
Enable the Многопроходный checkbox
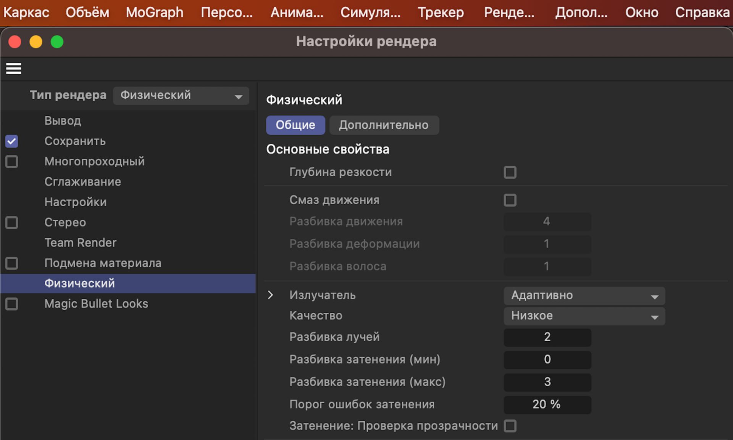[12, 162]
